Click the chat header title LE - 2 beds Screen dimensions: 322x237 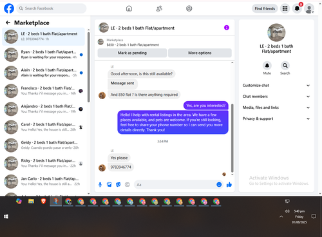142,28
